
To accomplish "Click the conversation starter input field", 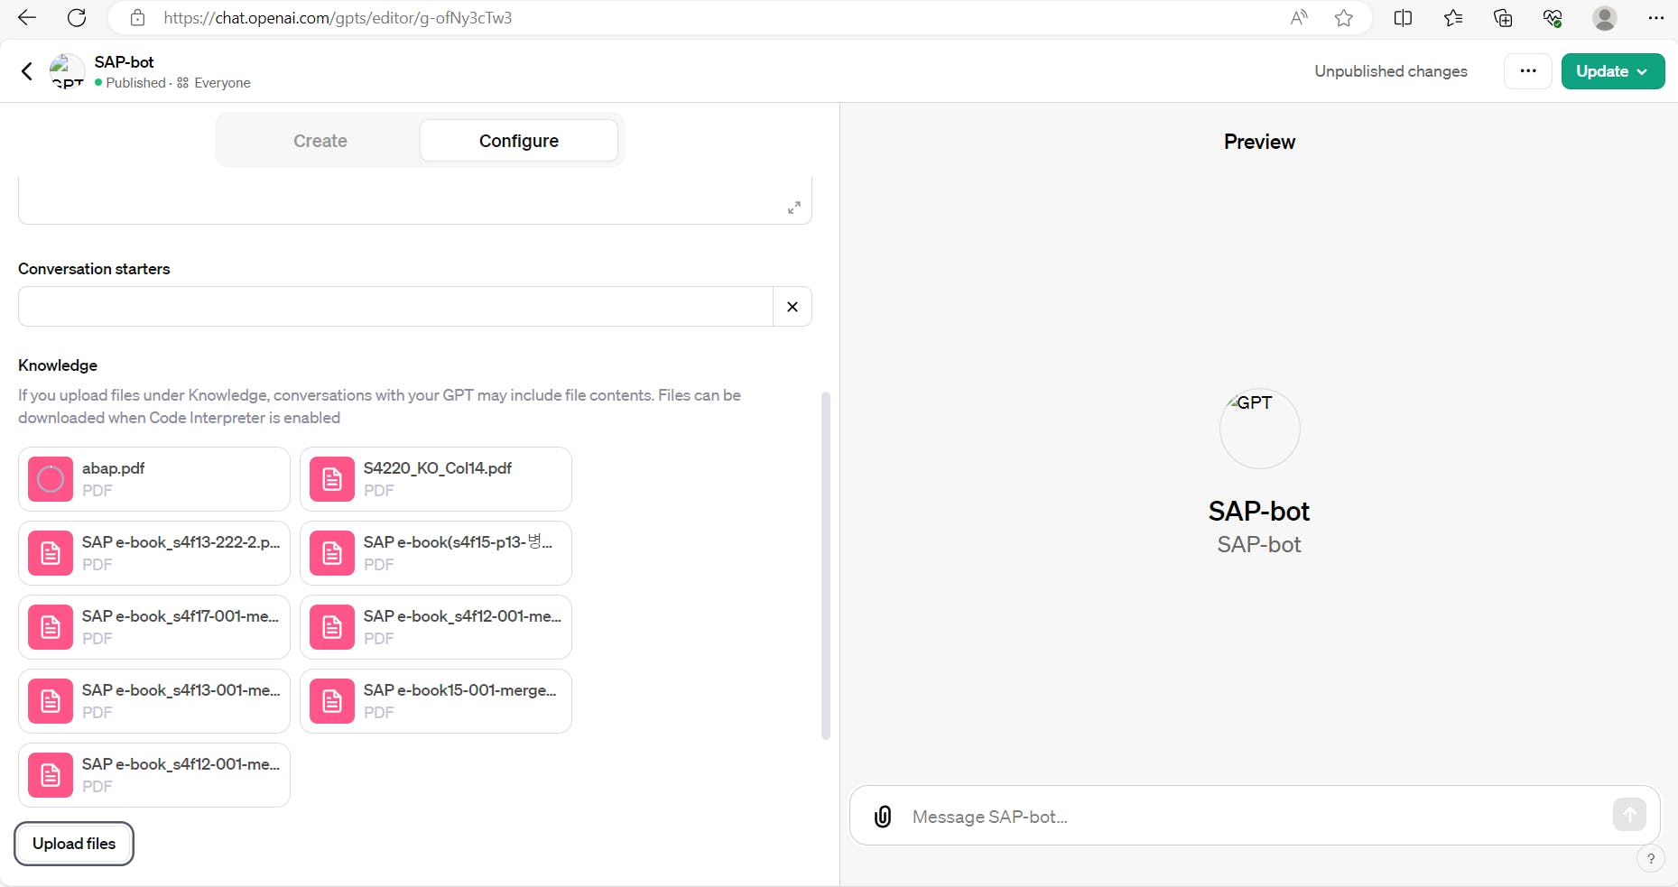I will click(x=395, y=307).
